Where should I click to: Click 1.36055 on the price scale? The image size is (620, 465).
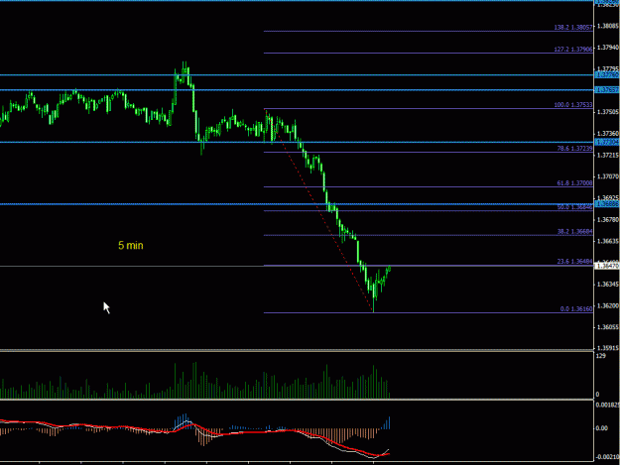click(608, 327)
